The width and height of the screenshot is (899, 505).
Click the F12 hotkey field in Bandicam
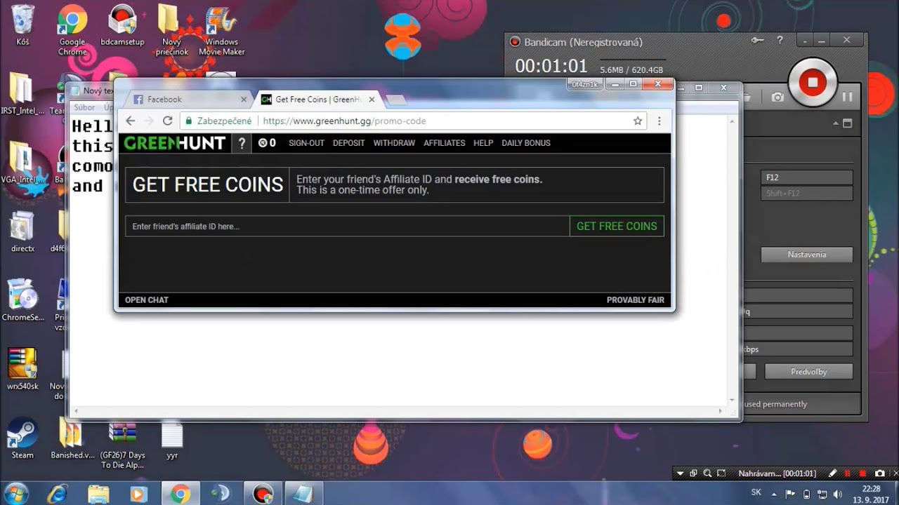(x=806, y=177)
